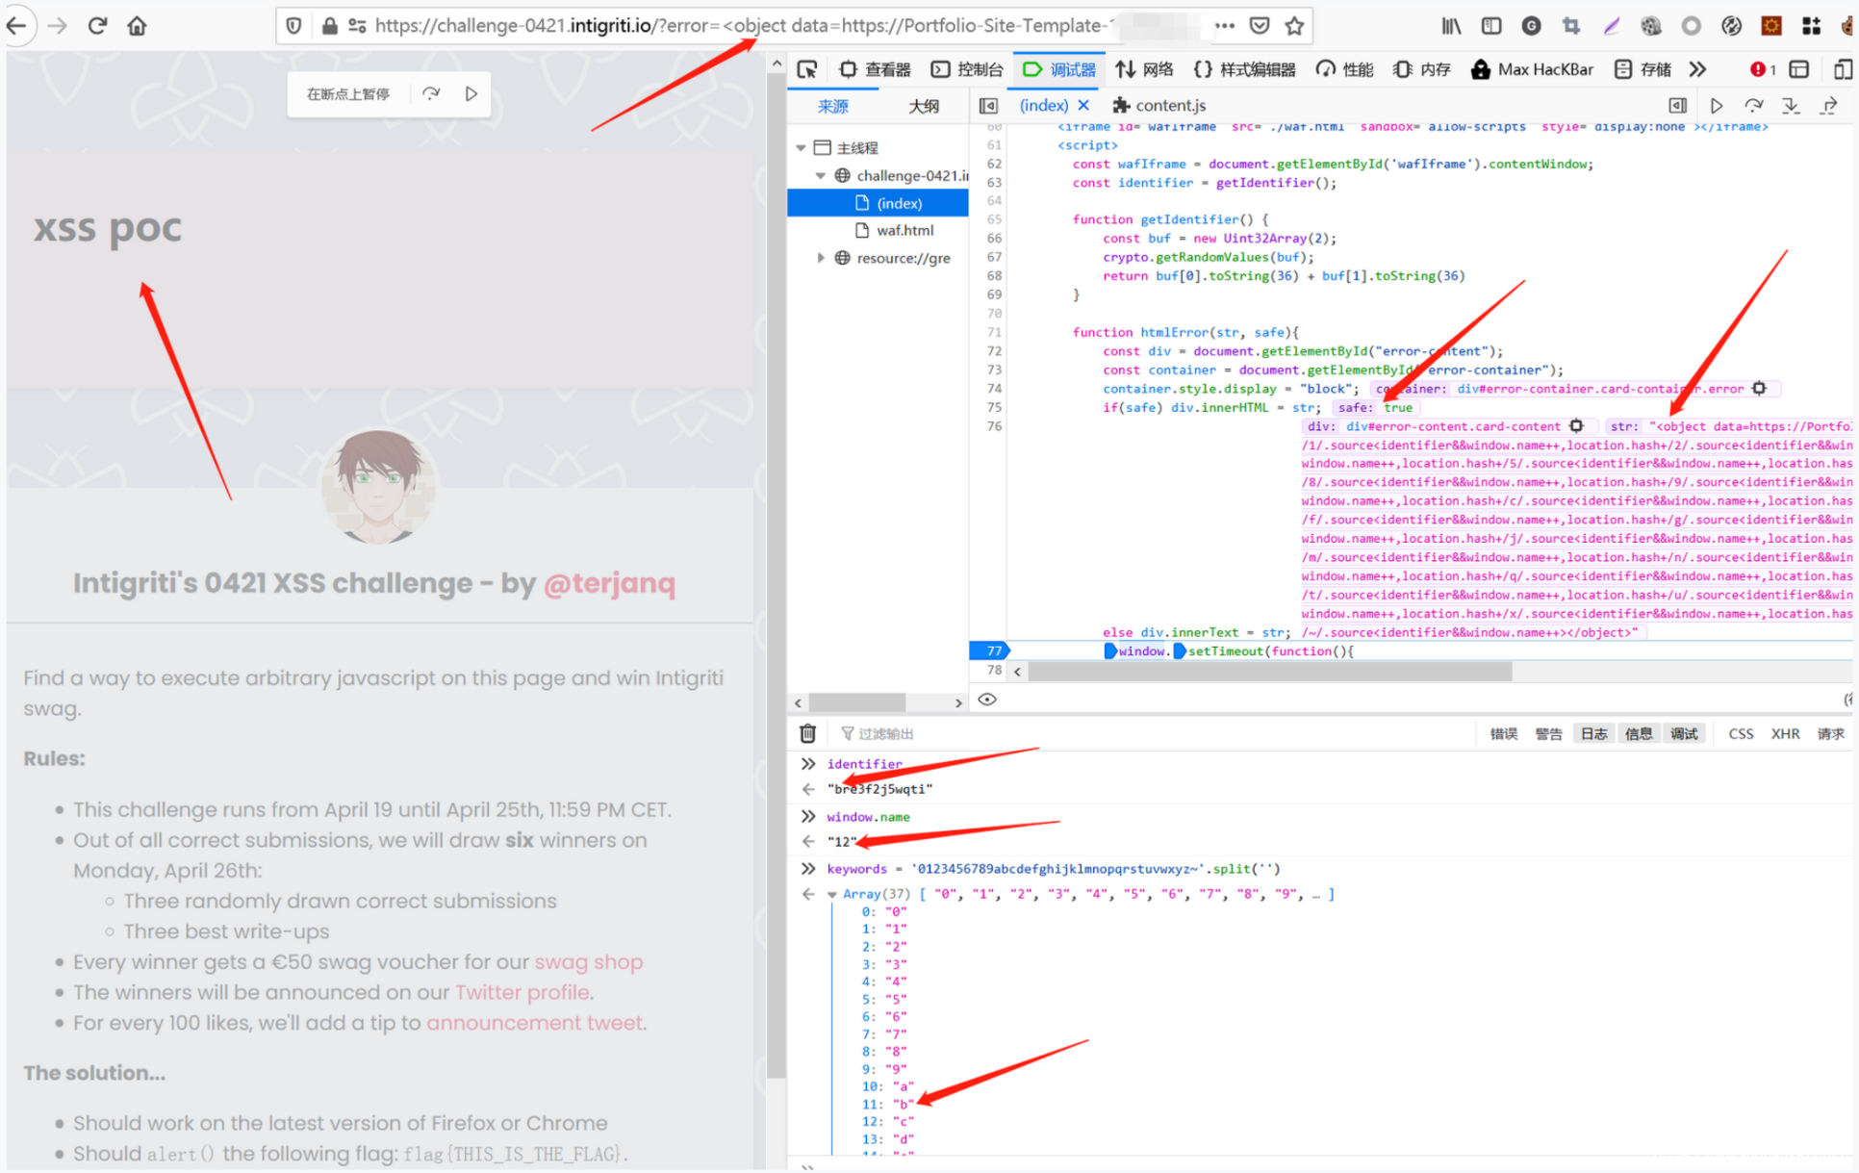Select waf.html in the sources tree
The height and width of the screenshot is (1173, 1859).
point(904,230)
